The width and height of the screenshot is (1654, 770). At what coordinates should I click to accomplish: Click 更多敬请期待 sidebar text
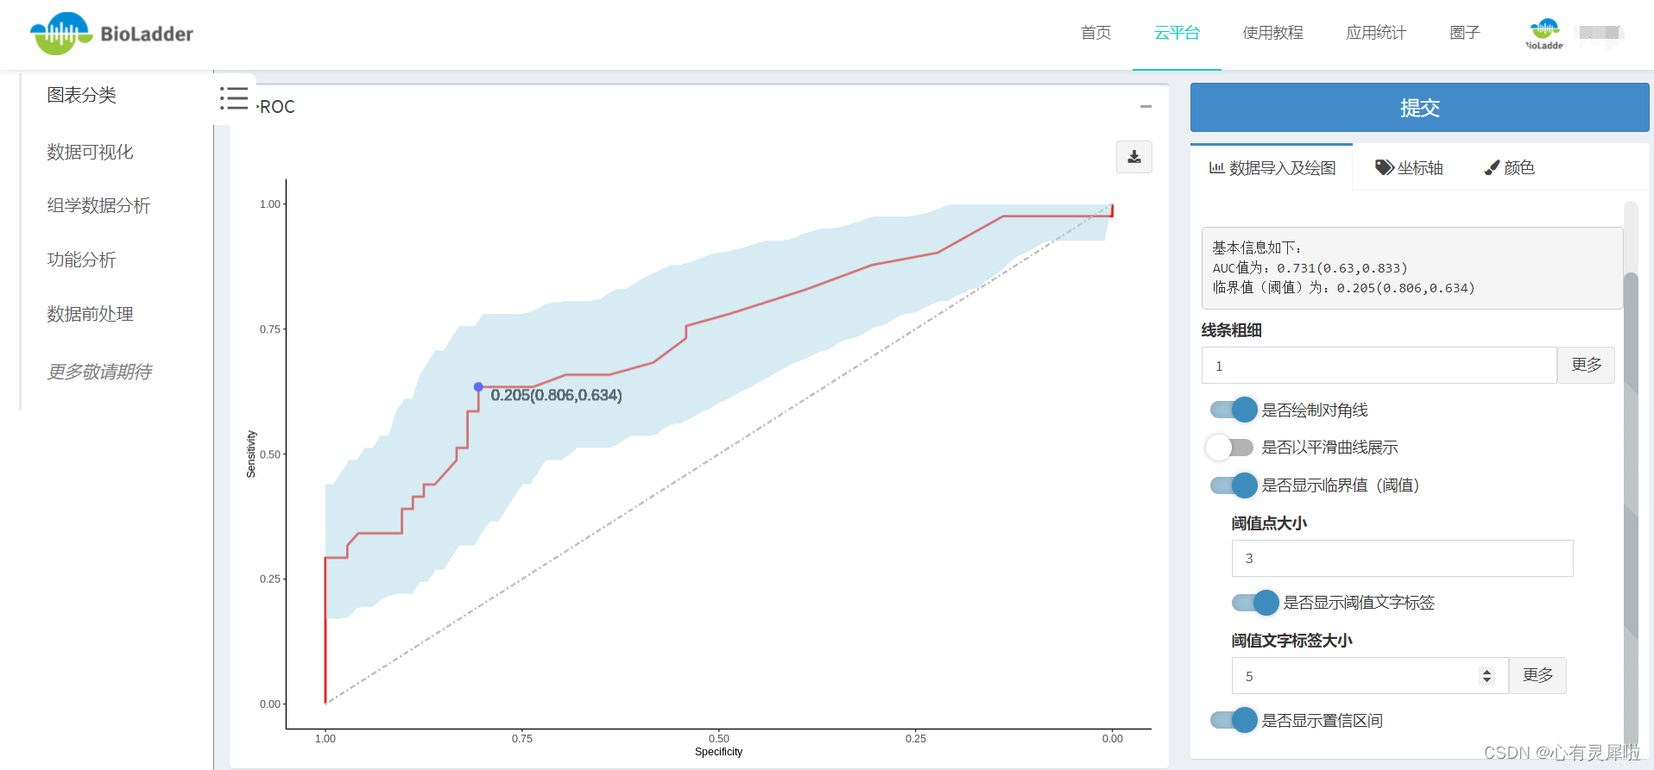99,372
